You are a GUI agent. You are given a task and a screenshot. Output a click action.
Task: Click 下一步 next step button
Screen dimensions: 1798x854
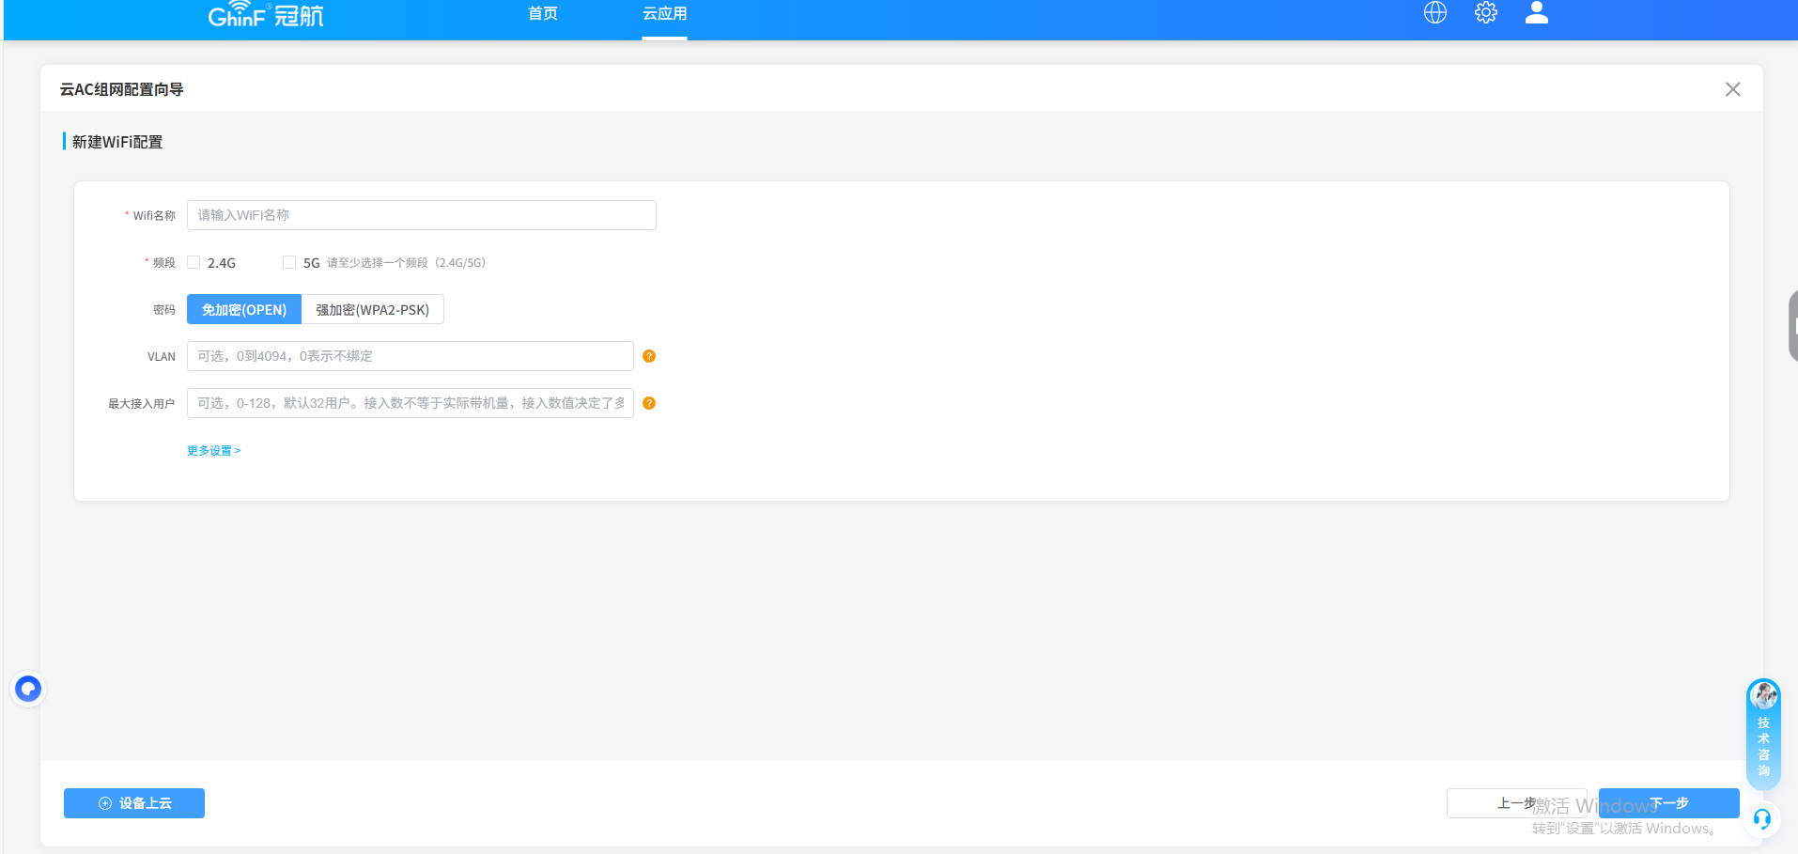click(1668, 803)
